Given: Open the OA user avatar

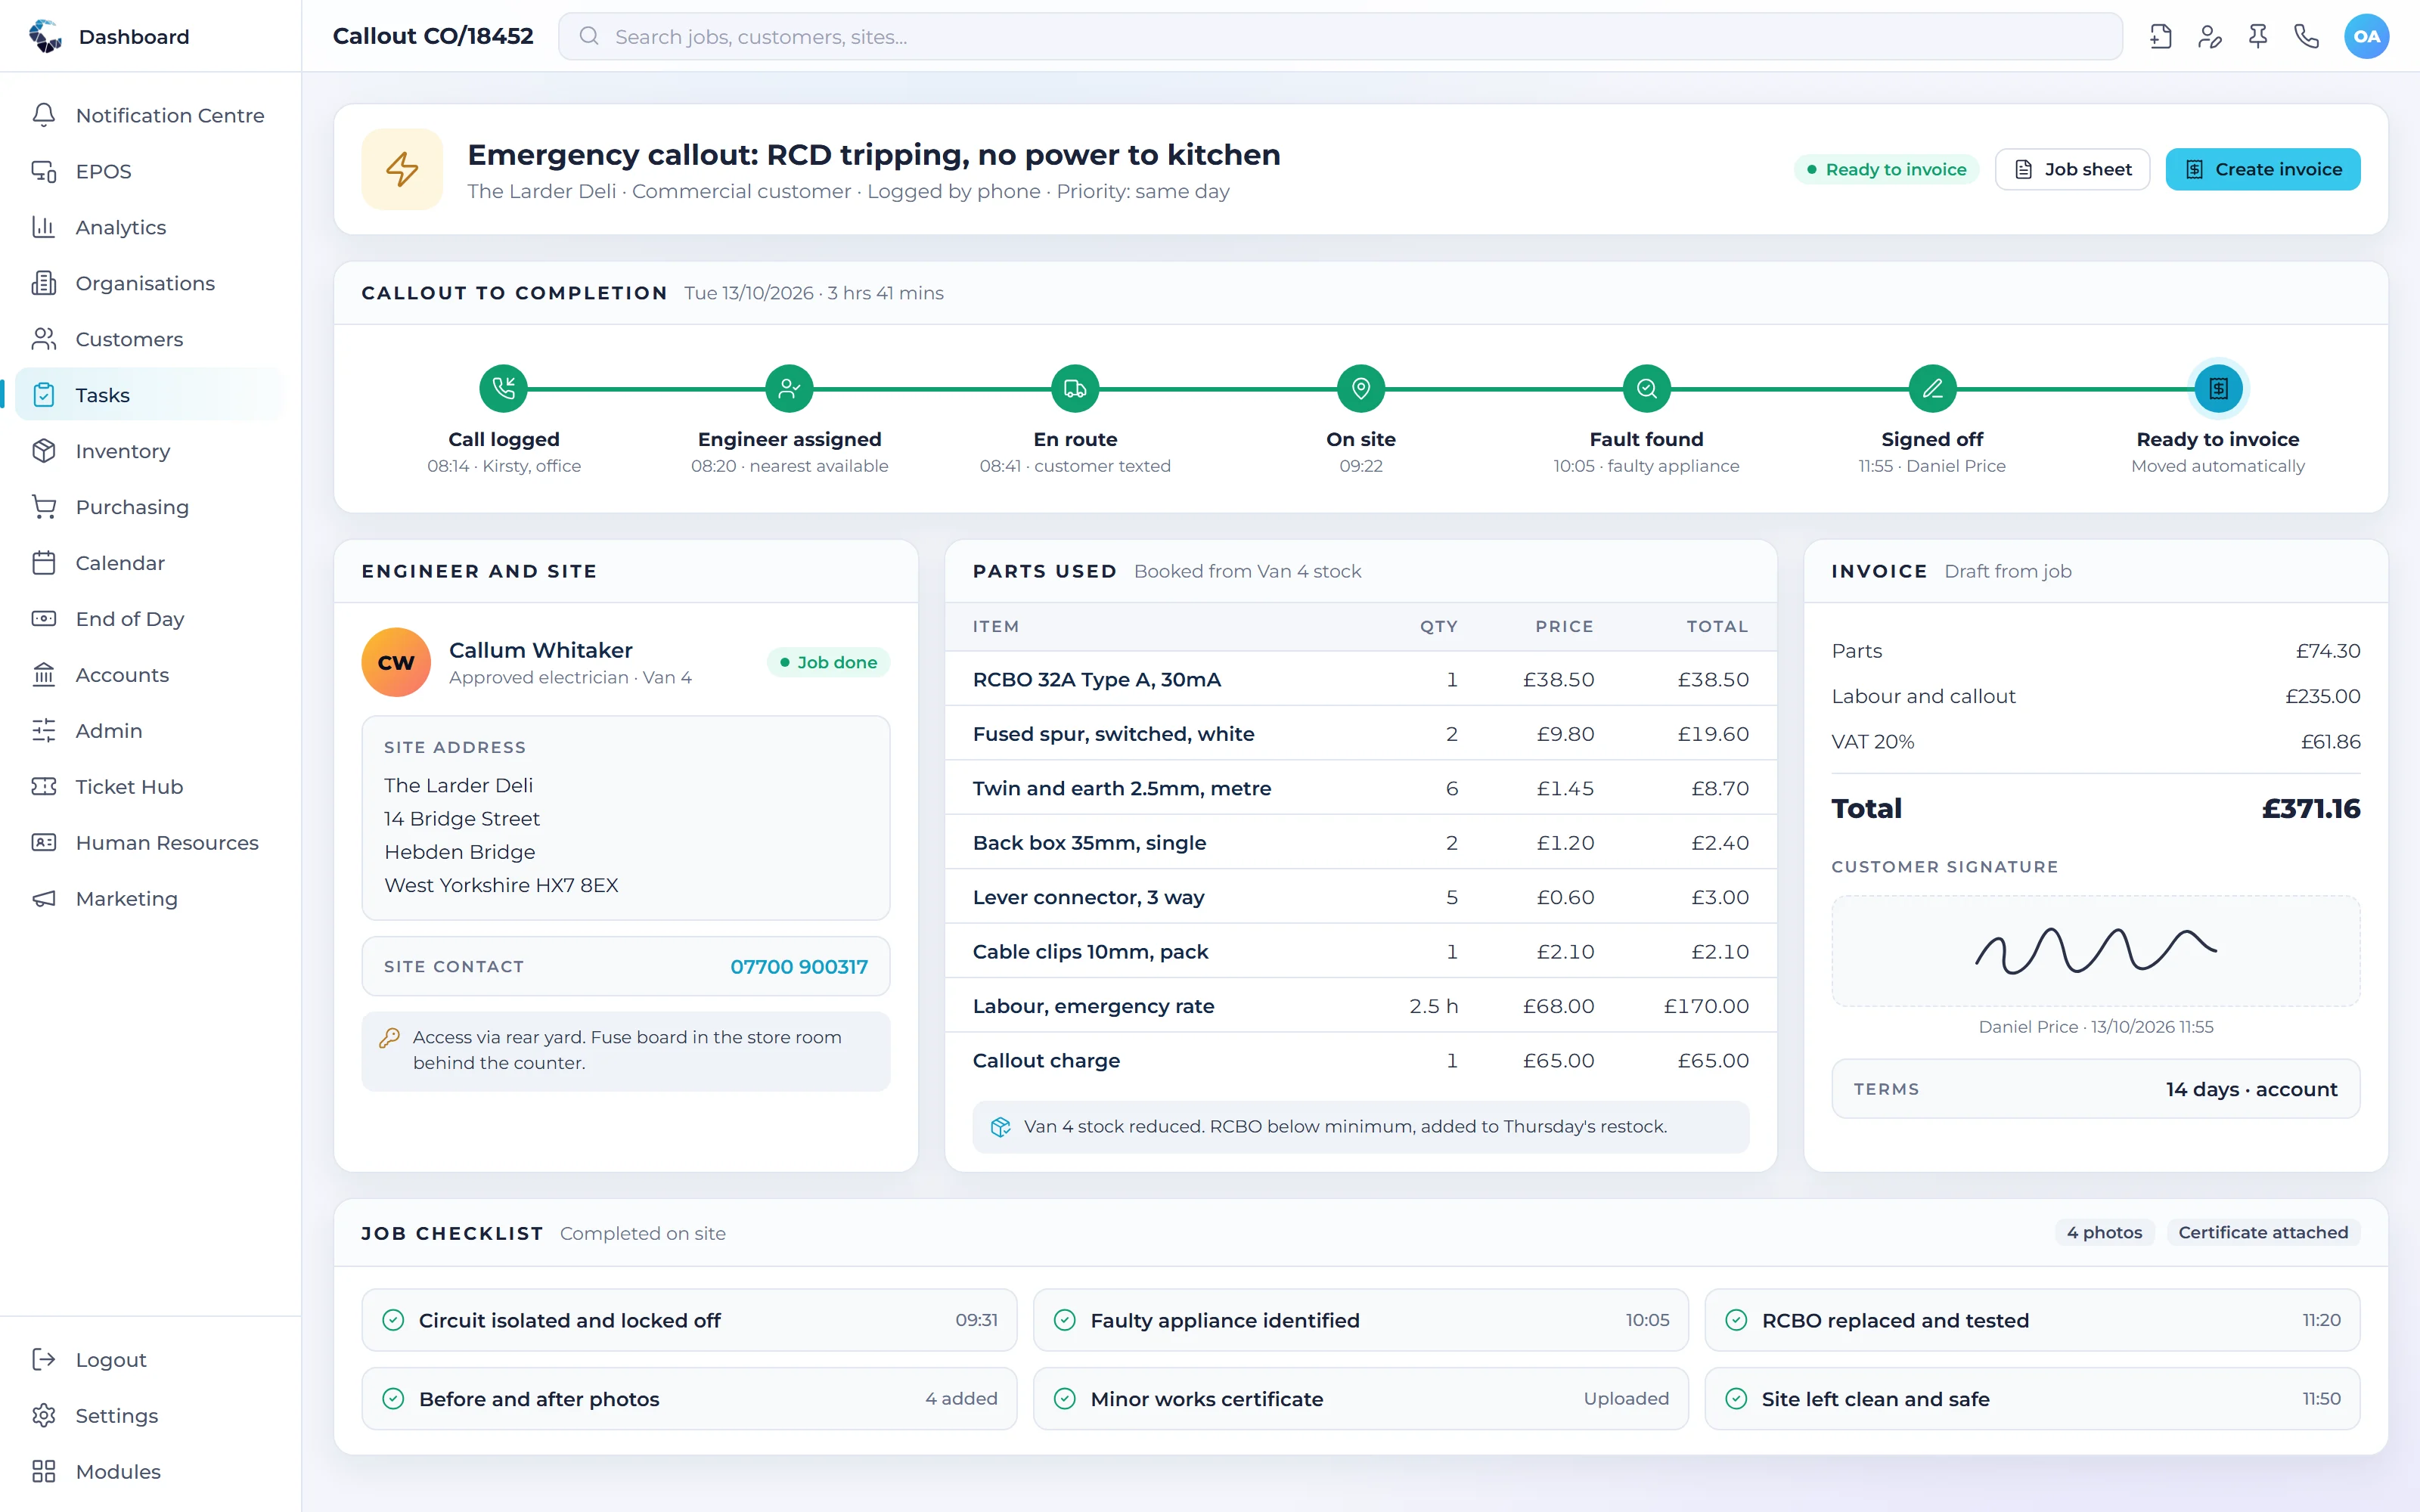Looking at the screenshot, I should [x=2366, y=37].
